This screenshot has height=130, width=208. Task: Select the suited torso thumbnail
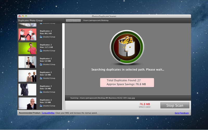point(27,90)
